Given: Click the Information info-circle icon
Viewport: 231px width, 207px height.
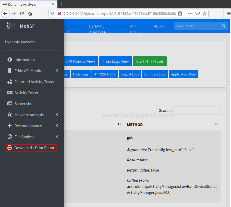Looking at the screenshot, I should [10, 60].
